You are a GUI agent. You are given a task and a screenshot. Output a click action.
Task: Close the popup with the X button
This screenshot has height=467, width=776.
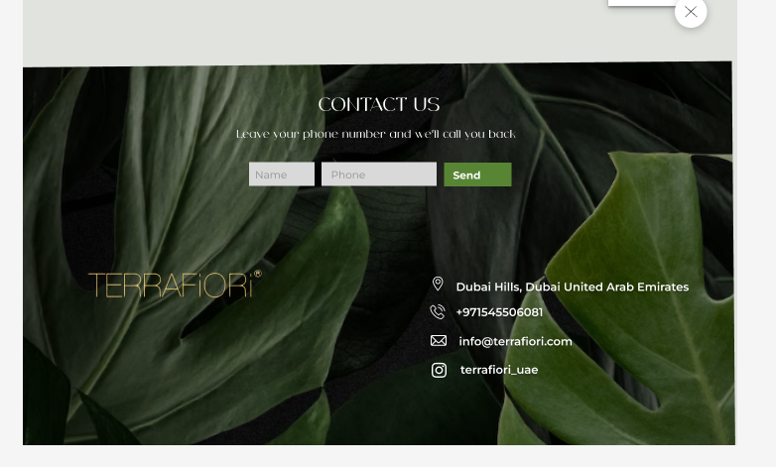[x=691, y=12]
